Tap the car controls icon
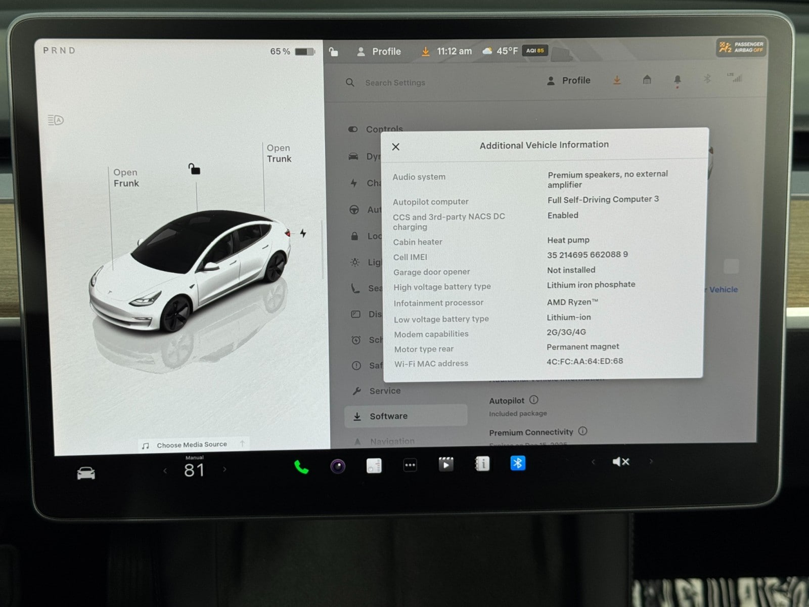809x607 pixels. [86, 473]
